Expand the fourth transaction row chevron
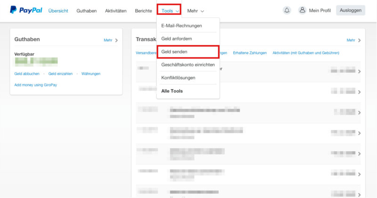Viewport: 377px width, 198px height. click(x=359, y=133)
